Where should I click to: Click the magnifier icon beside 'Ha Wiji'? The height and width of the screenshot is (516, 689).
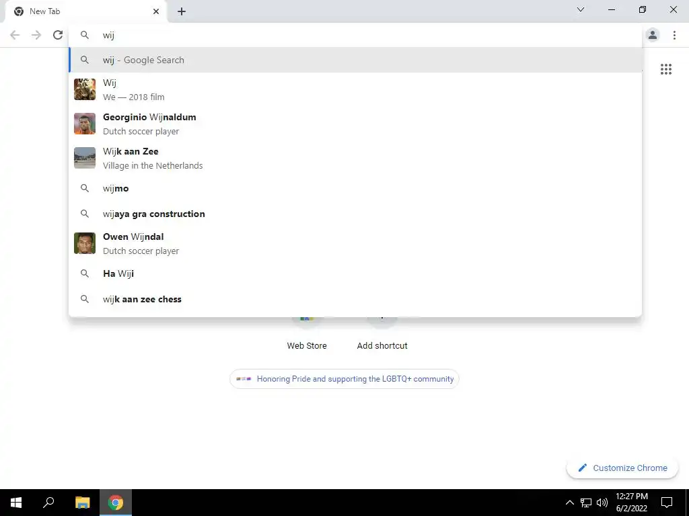click(85, 273)
